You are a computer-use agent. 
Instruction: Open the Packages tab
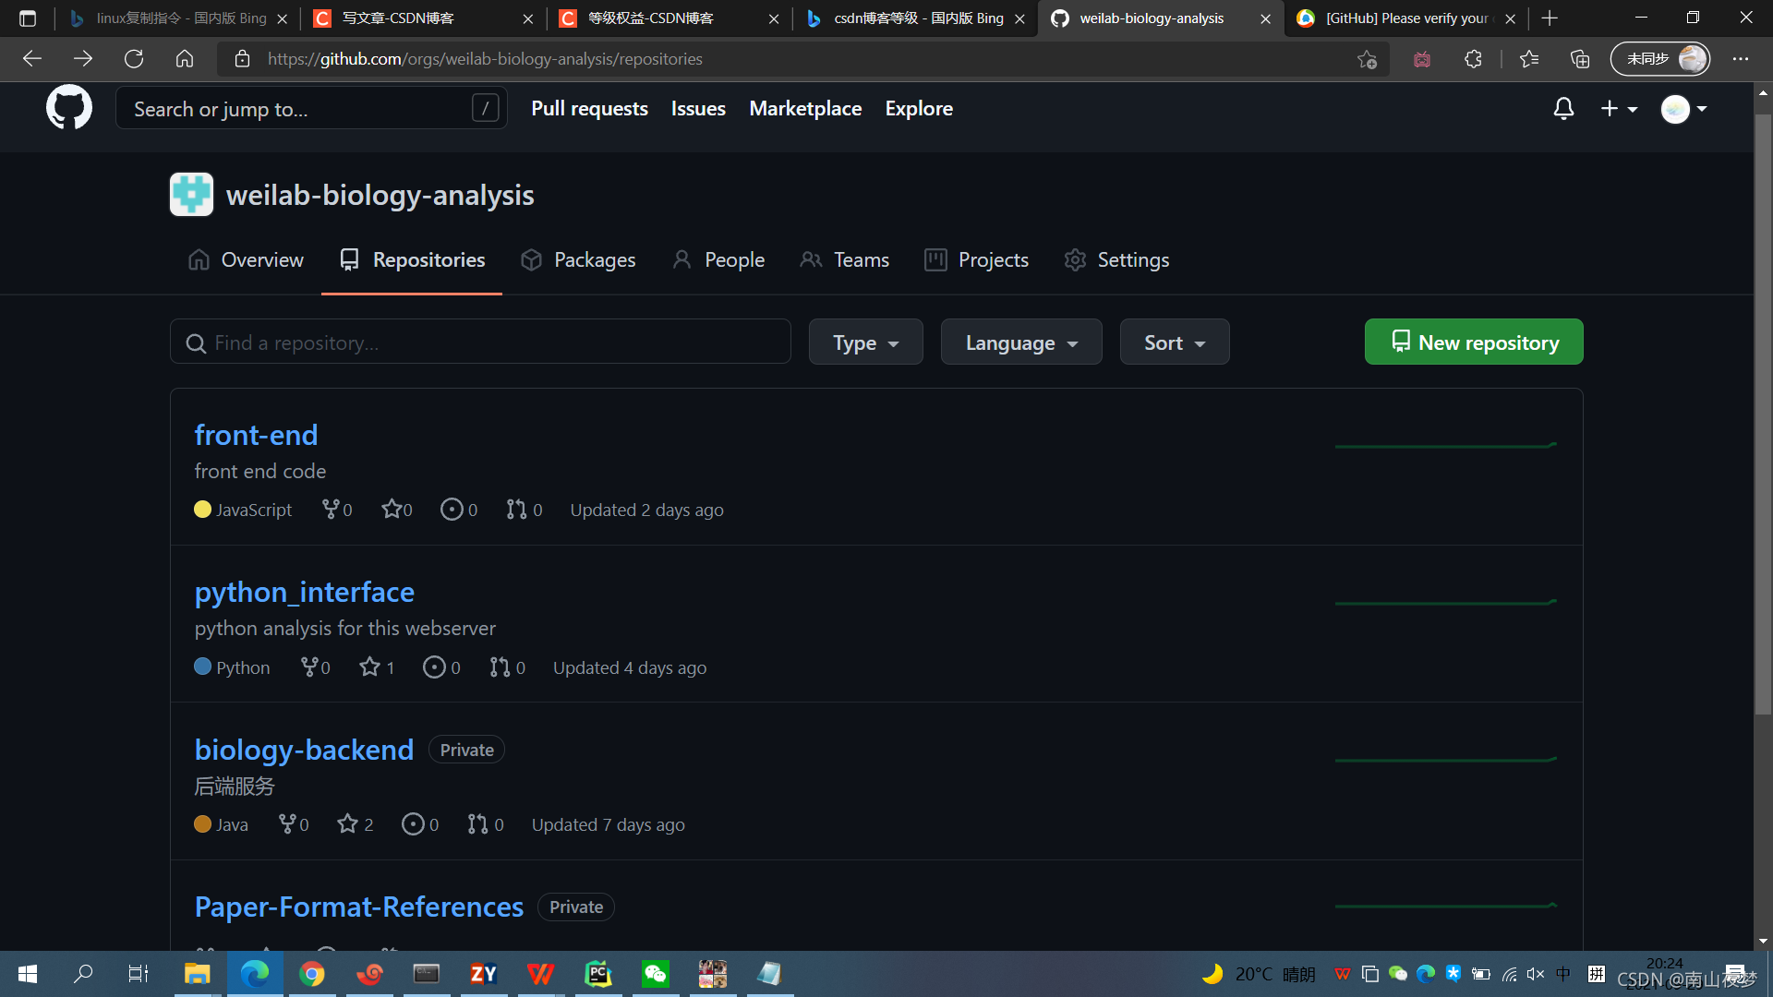click(x=578, y=260)
